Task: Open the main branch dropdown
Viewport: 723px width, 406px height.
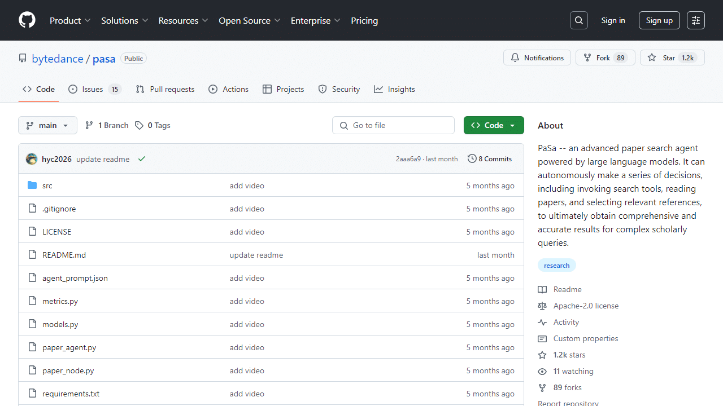Action: (47, 125)
